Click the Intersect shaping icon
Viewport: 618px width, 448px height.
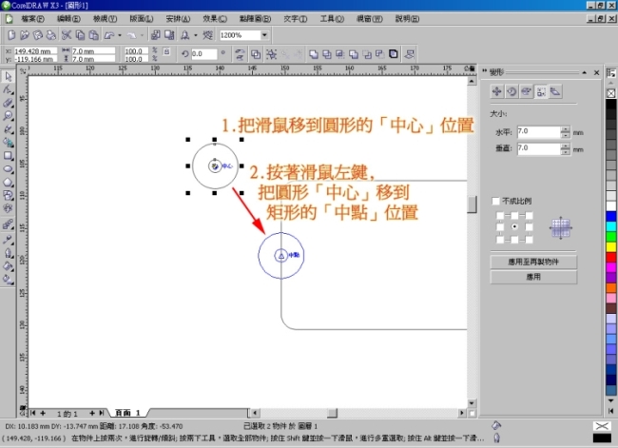[x=340, y=54]
